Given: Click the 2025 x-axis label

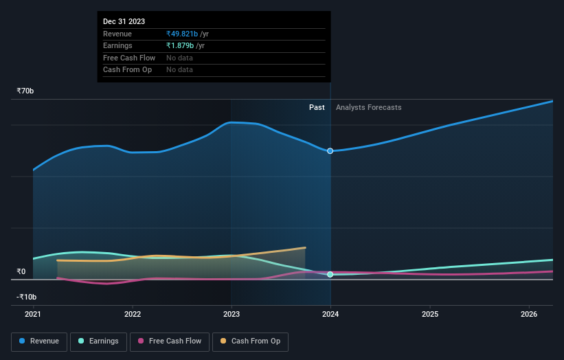Looking at the screenshot, I should coord(430,314).
